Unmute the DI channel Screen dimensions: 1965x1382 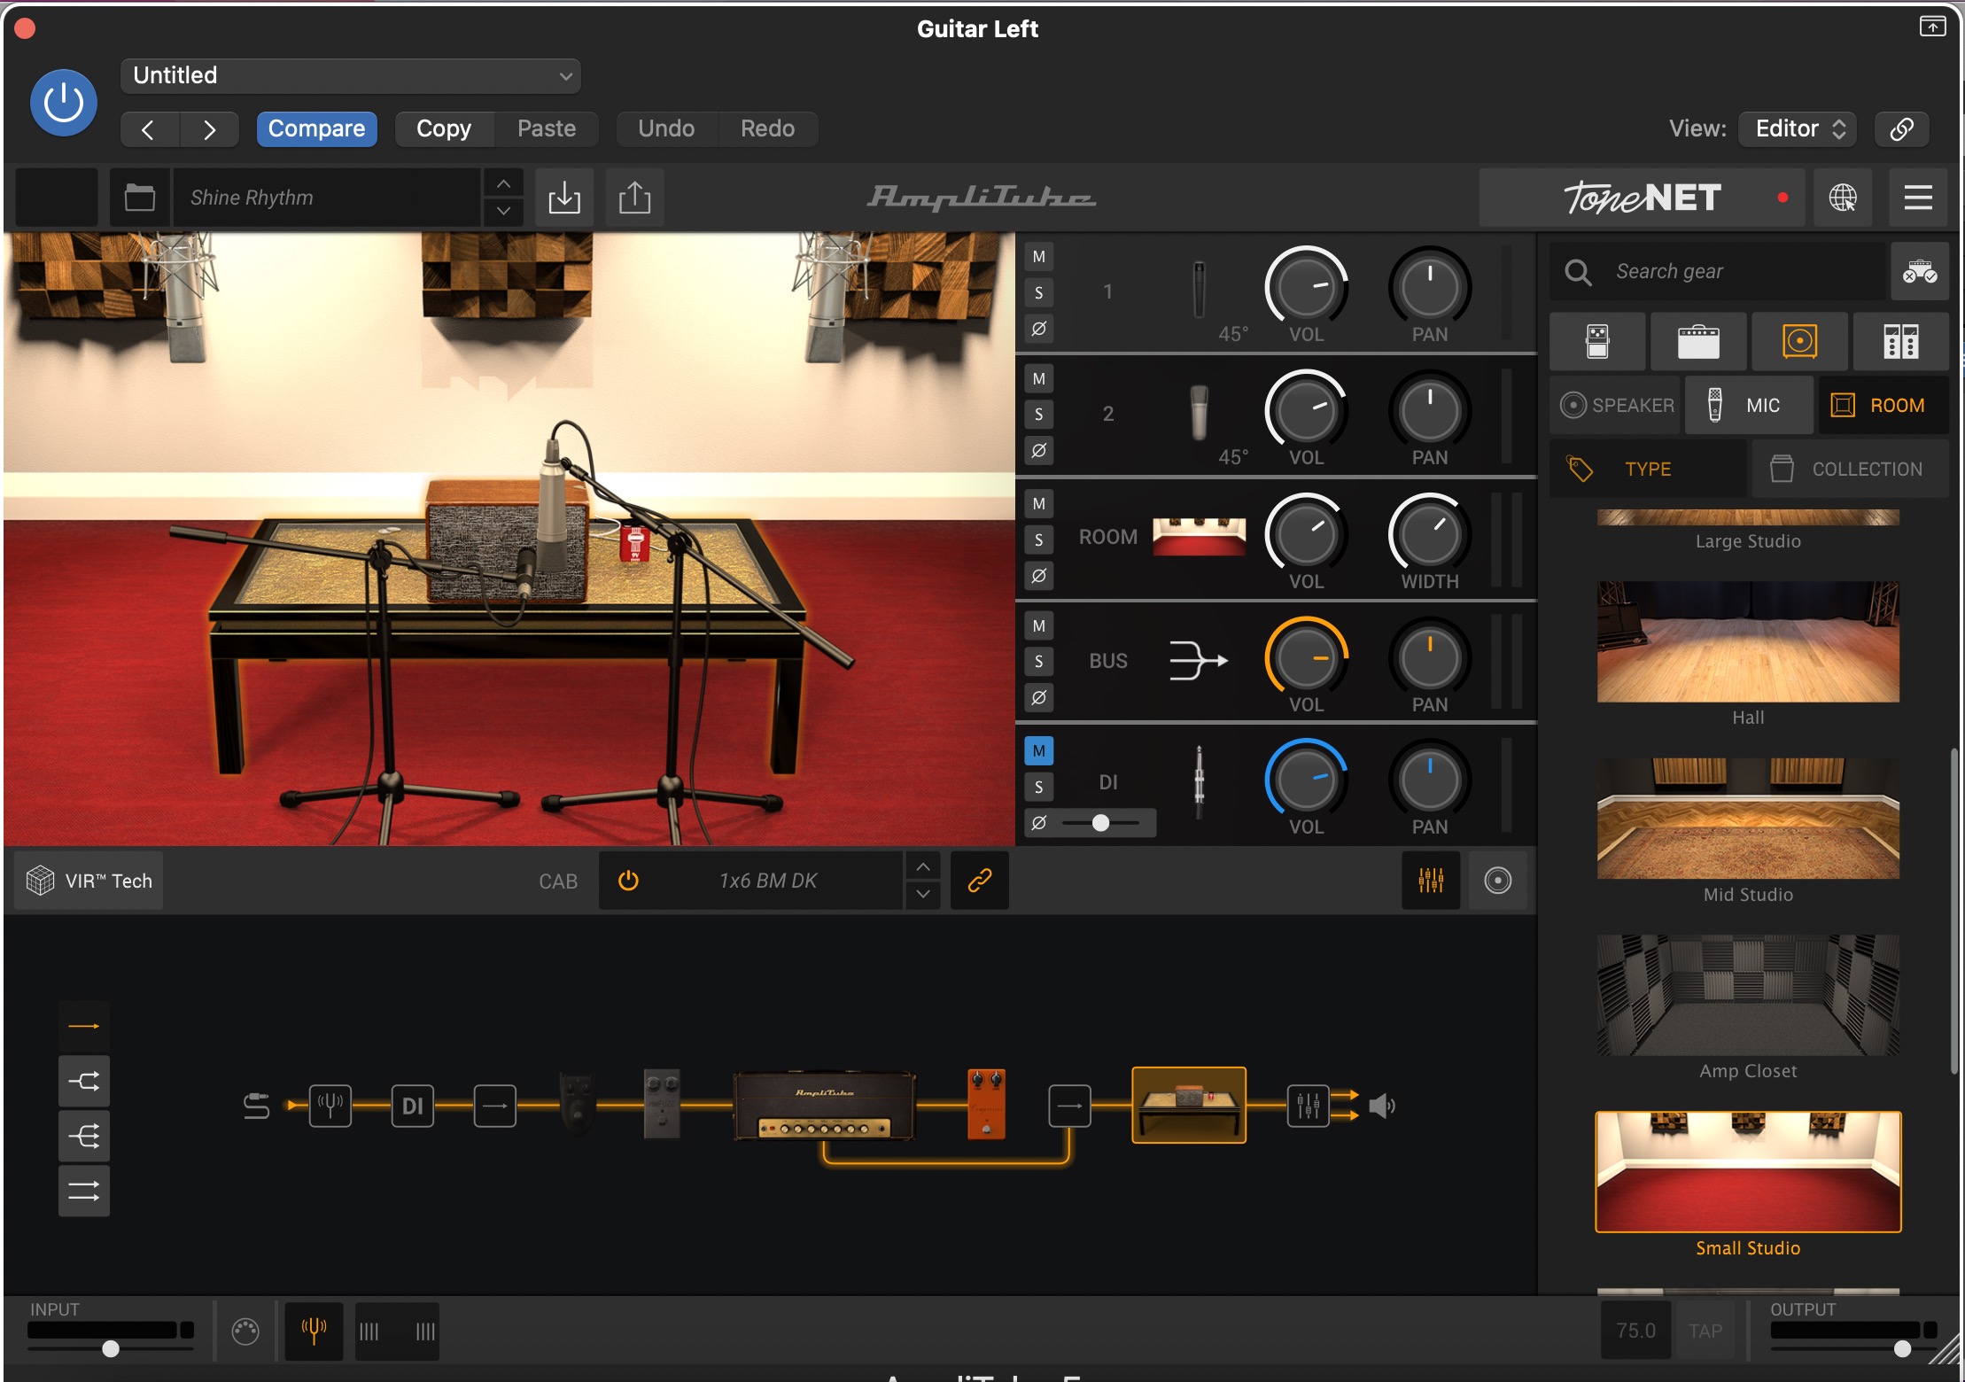tap(1039, 751)
